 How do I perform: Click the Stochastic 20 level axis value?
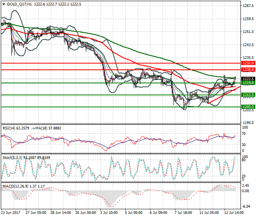click(244, 176)
